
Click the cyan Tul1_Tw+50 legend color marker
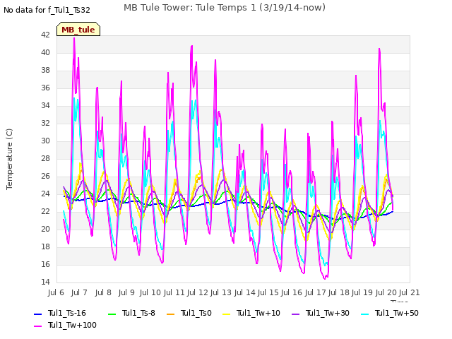pyautogui.click(x=365, y=314)
